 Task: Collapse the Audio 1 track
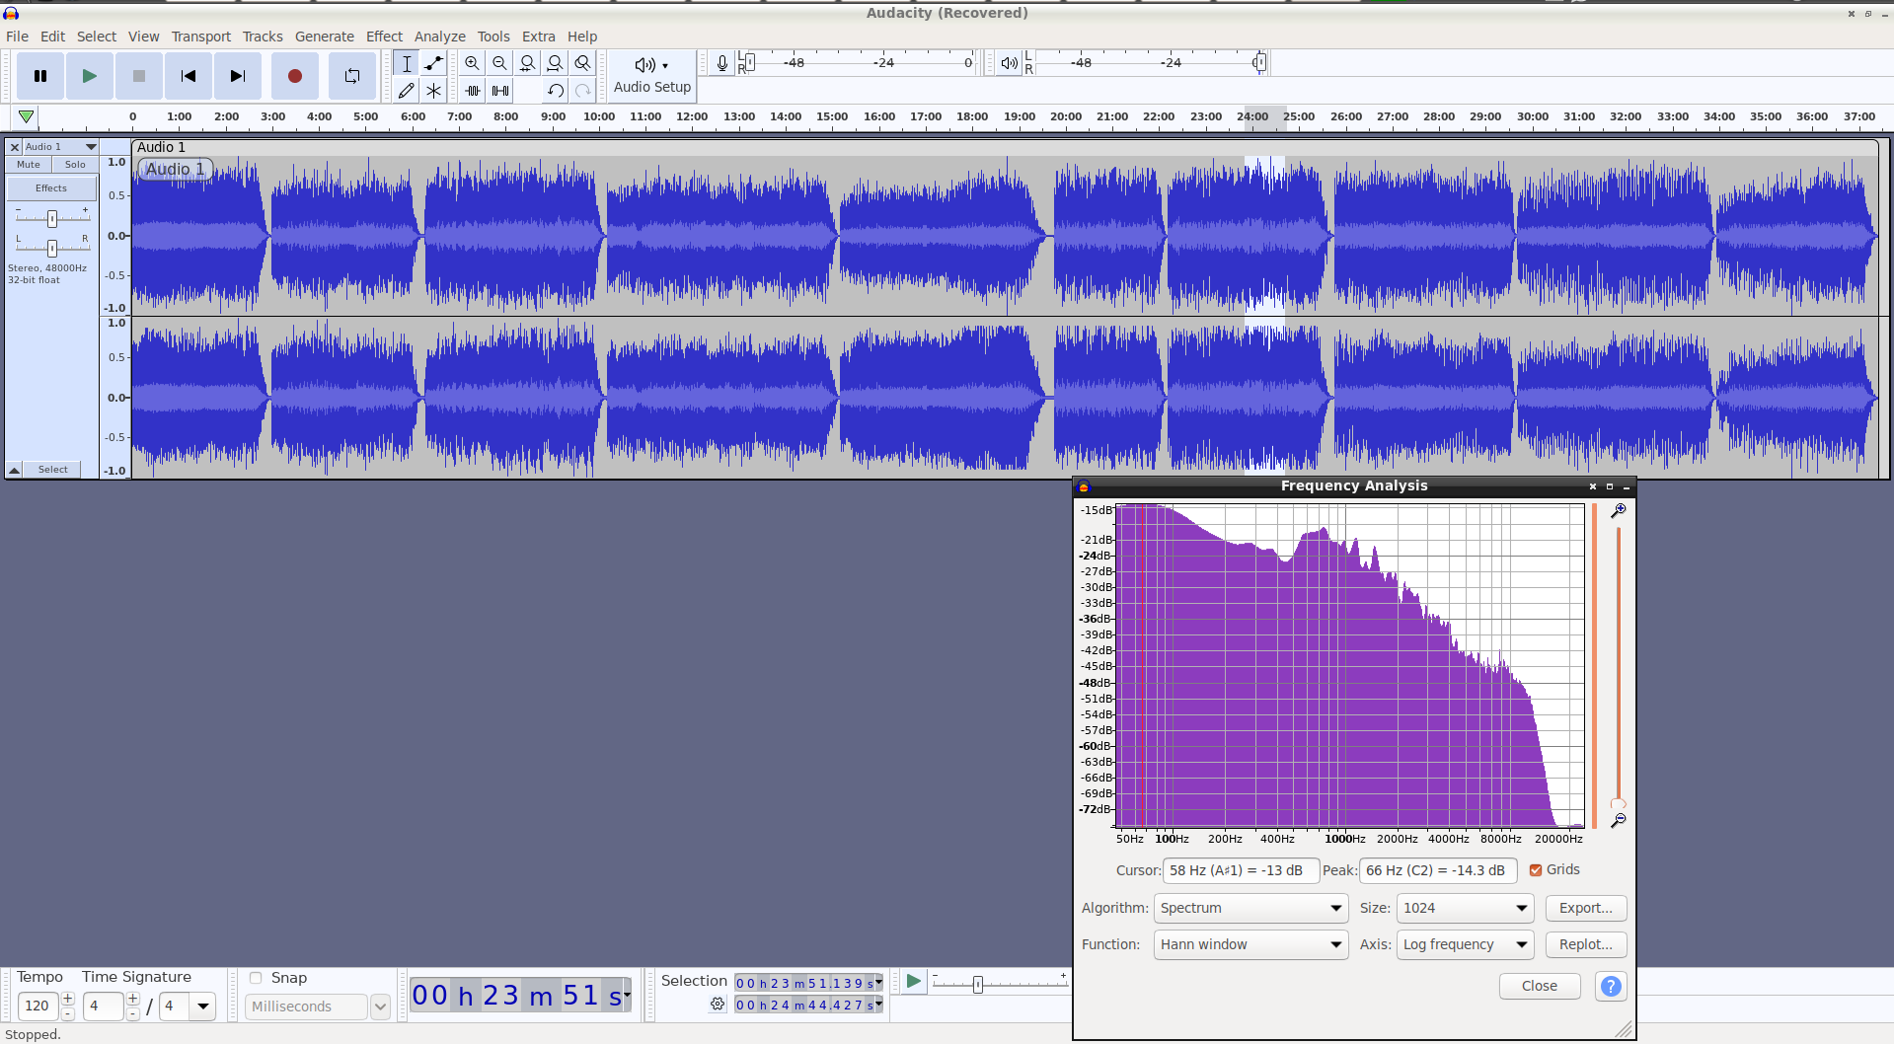(15, 470)
